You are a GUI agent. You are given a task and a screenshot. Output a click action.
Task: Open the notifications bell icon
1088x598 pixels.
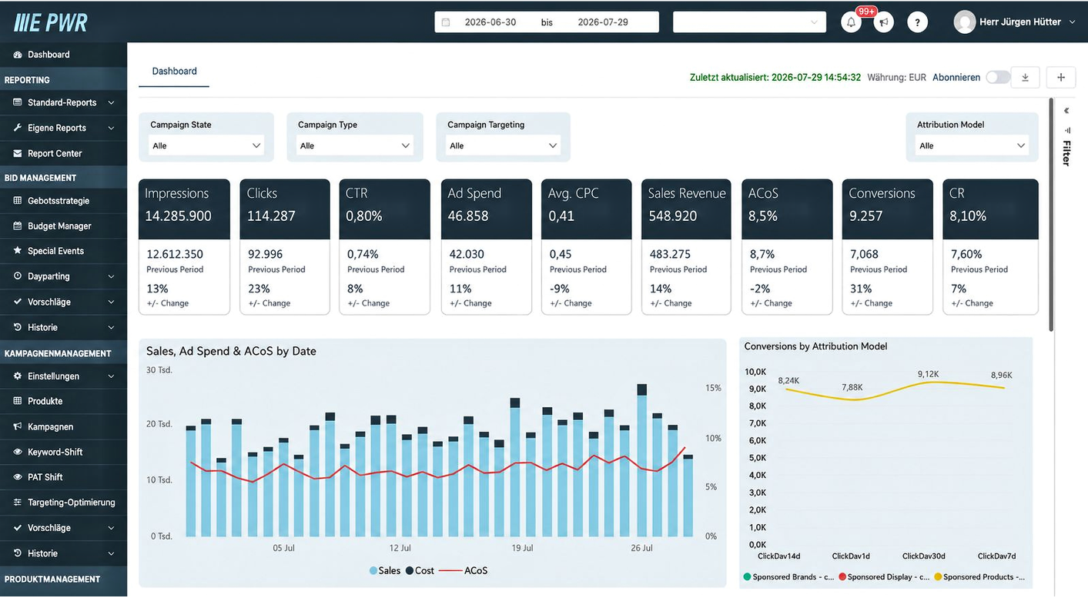pyautogui.click(x=851, y=22)
